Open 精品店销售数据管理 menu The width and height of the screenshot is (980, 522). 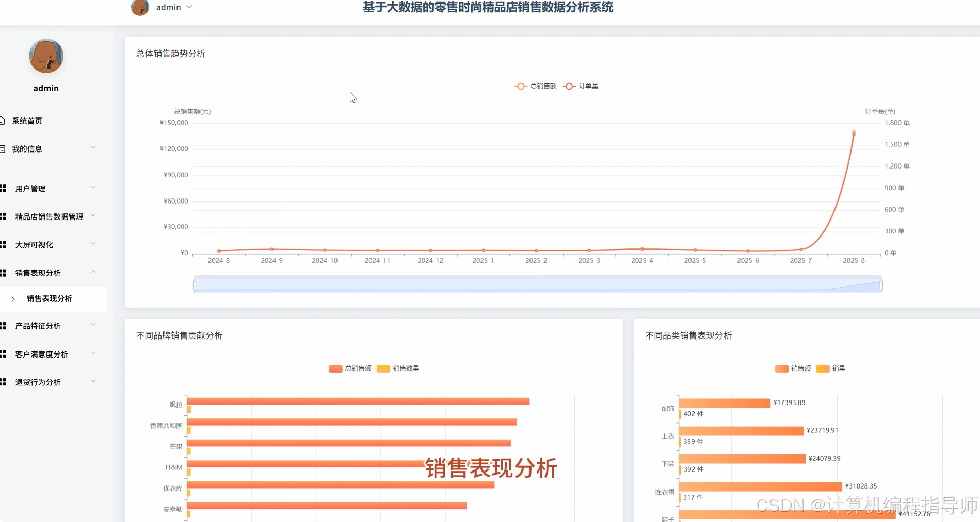pyautogui.click(x=49, y=216)
